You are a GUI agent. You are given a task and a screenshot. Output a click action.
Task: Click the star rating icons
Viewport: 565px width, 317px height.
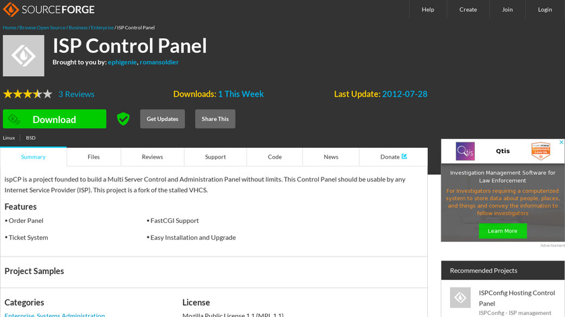[28, 94]
